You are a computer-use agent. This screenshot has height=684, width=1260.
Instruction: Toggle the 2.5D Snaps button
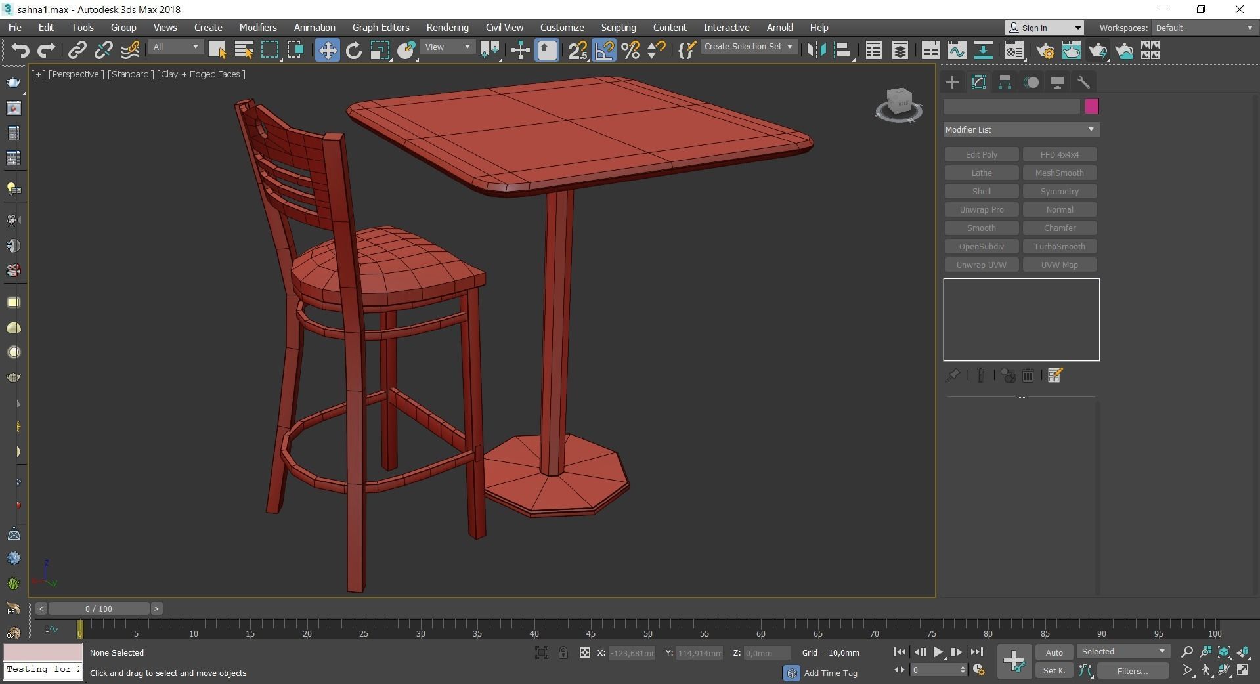(578, 51)
